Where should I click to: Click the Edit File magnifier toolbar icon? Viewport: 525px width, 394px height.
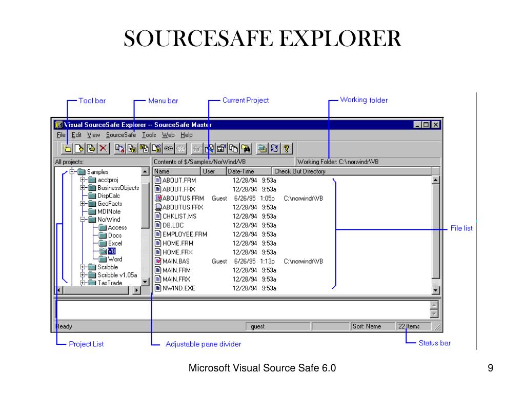[x=209, y=148]
